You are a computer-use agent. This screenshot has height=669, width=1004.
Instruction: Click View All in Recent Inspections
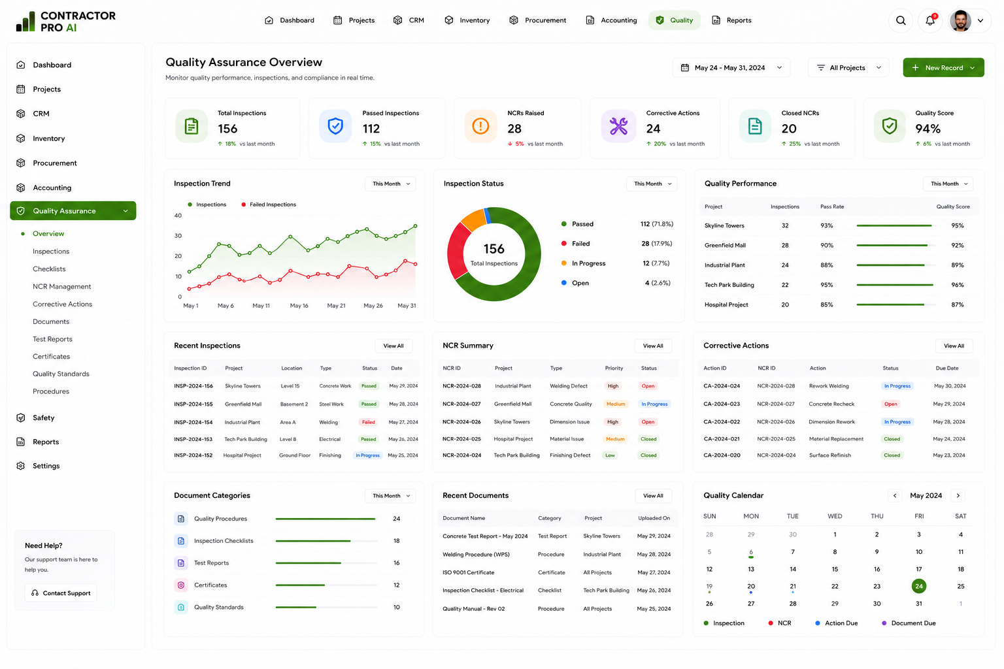[393, 346]
